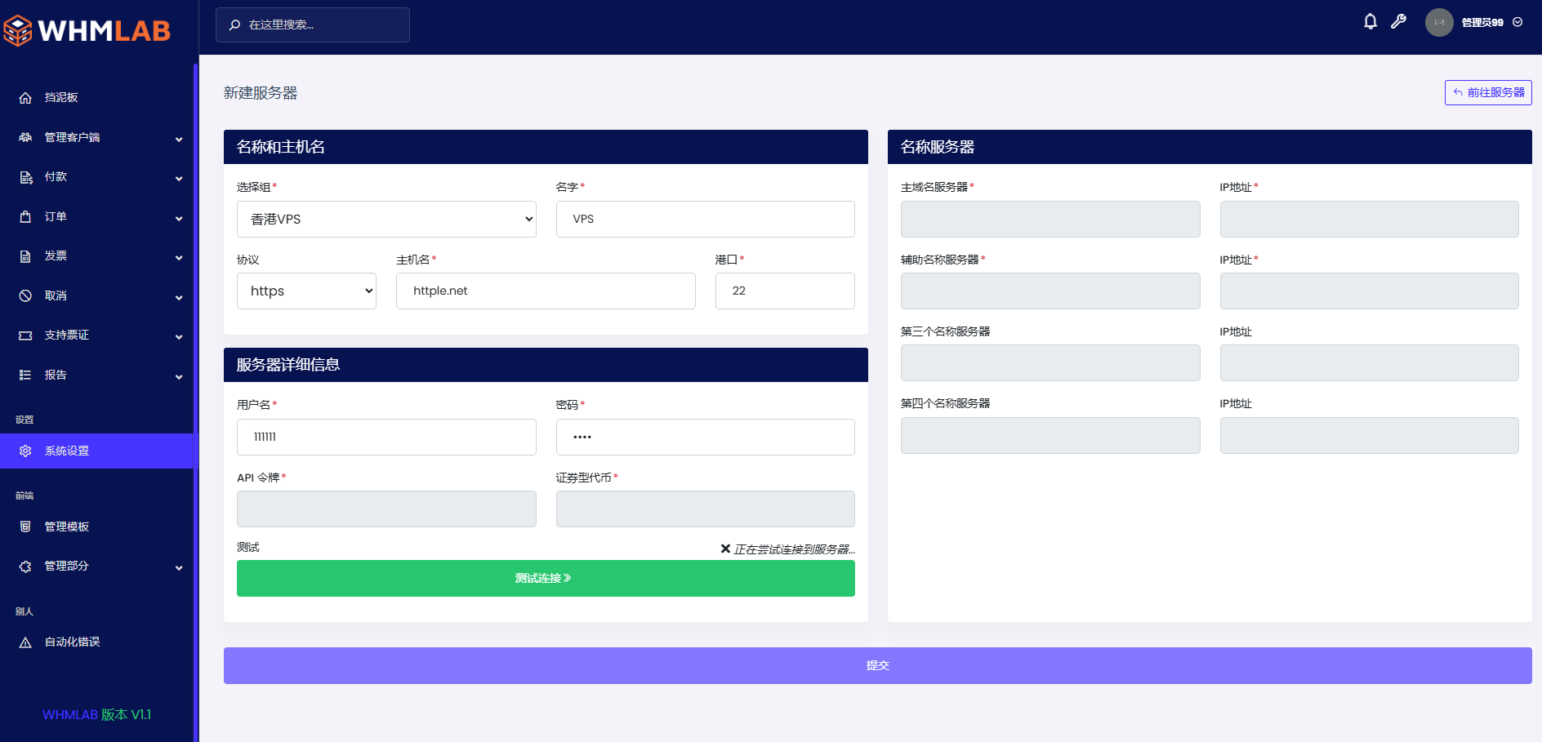Viewport: 1542px width, 742px height.
Task: Click the WHMLAB logo
Action: coord(87,30)
